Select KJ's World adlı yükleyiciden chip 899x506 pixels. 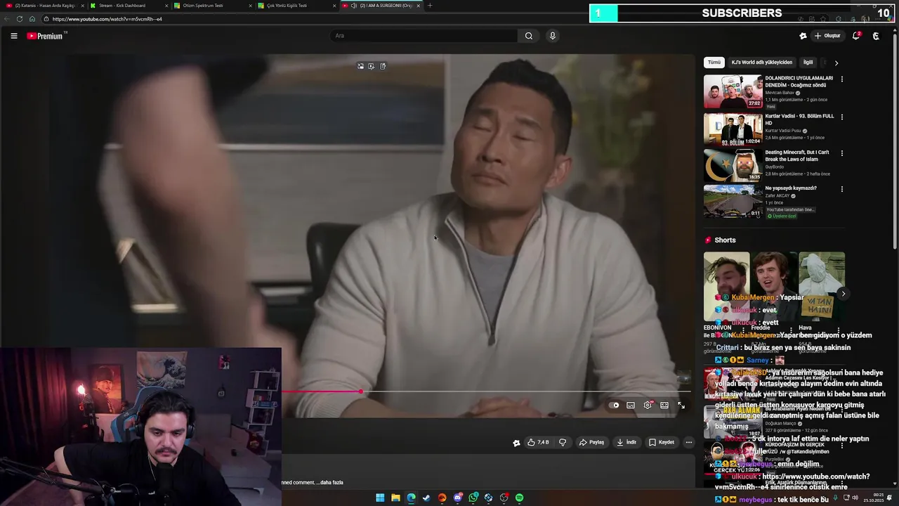(762, 63)
